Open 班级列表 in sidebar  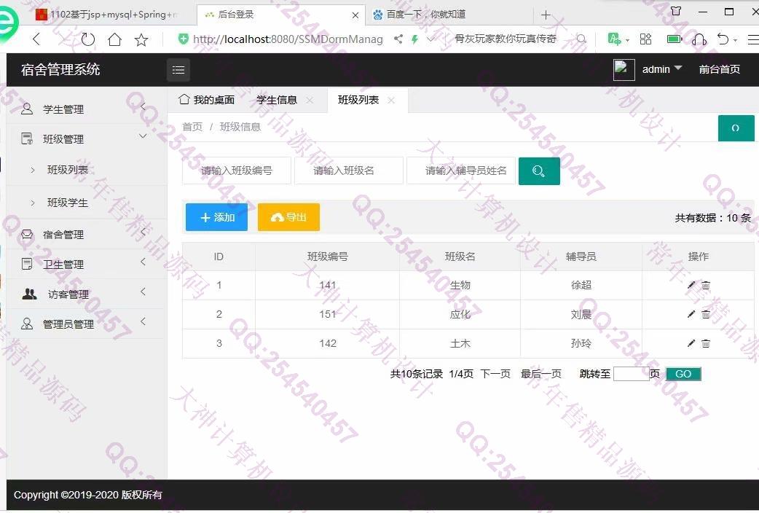coord(67,170)
